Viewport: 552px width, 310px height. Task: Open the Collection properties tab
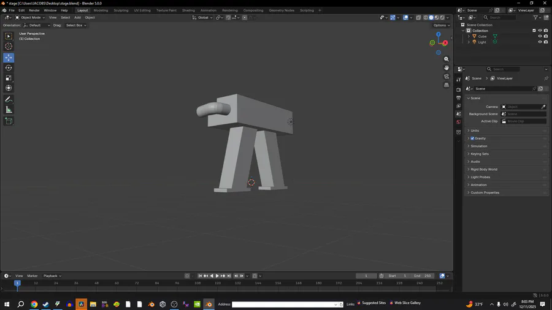458,132
